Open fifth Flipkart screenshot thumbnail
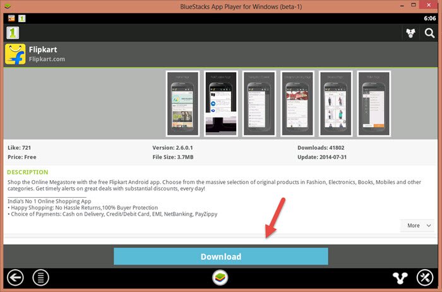The image size is (442, 292). (335, 104)
